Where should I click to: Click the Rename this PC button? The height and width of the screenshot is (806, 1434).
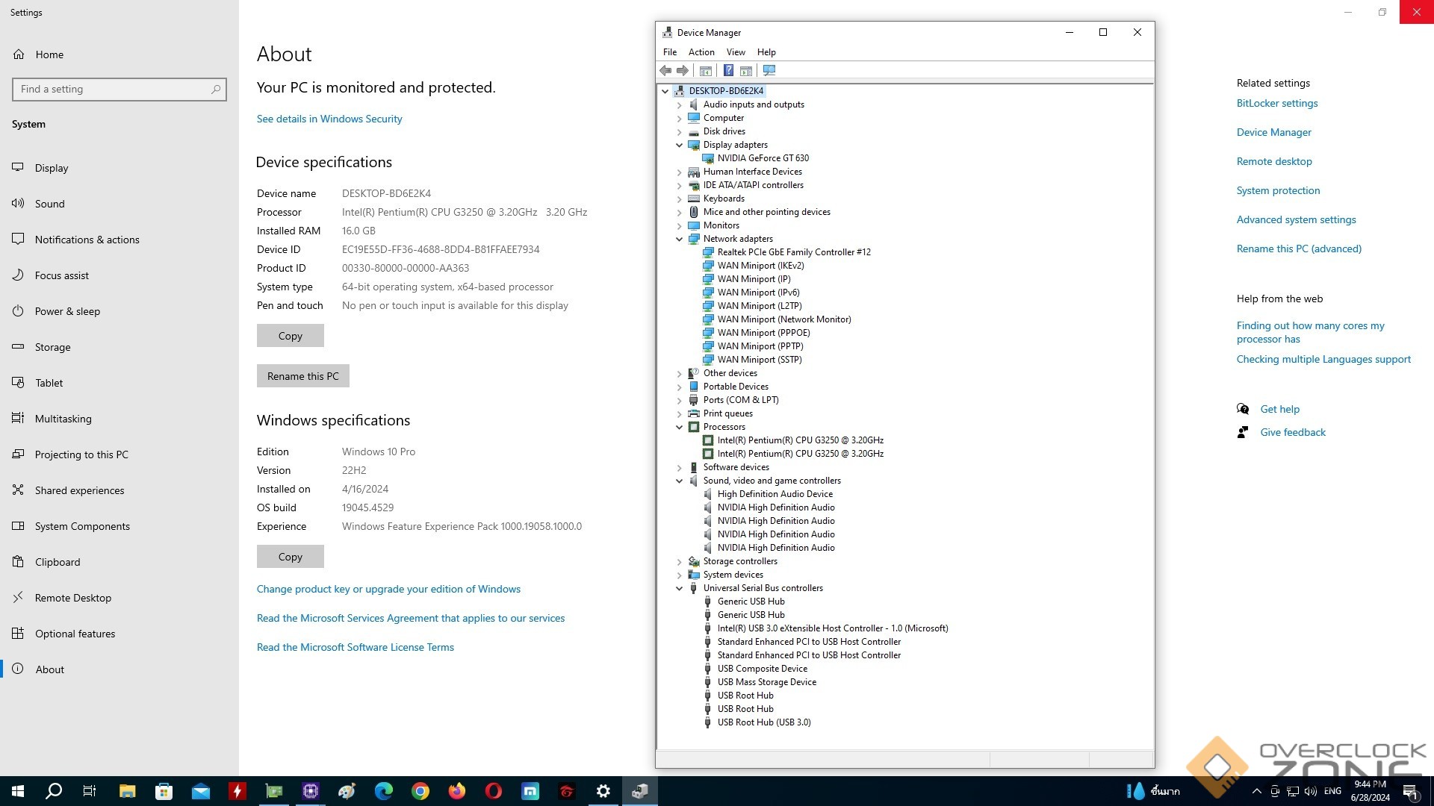click(302, 376)
